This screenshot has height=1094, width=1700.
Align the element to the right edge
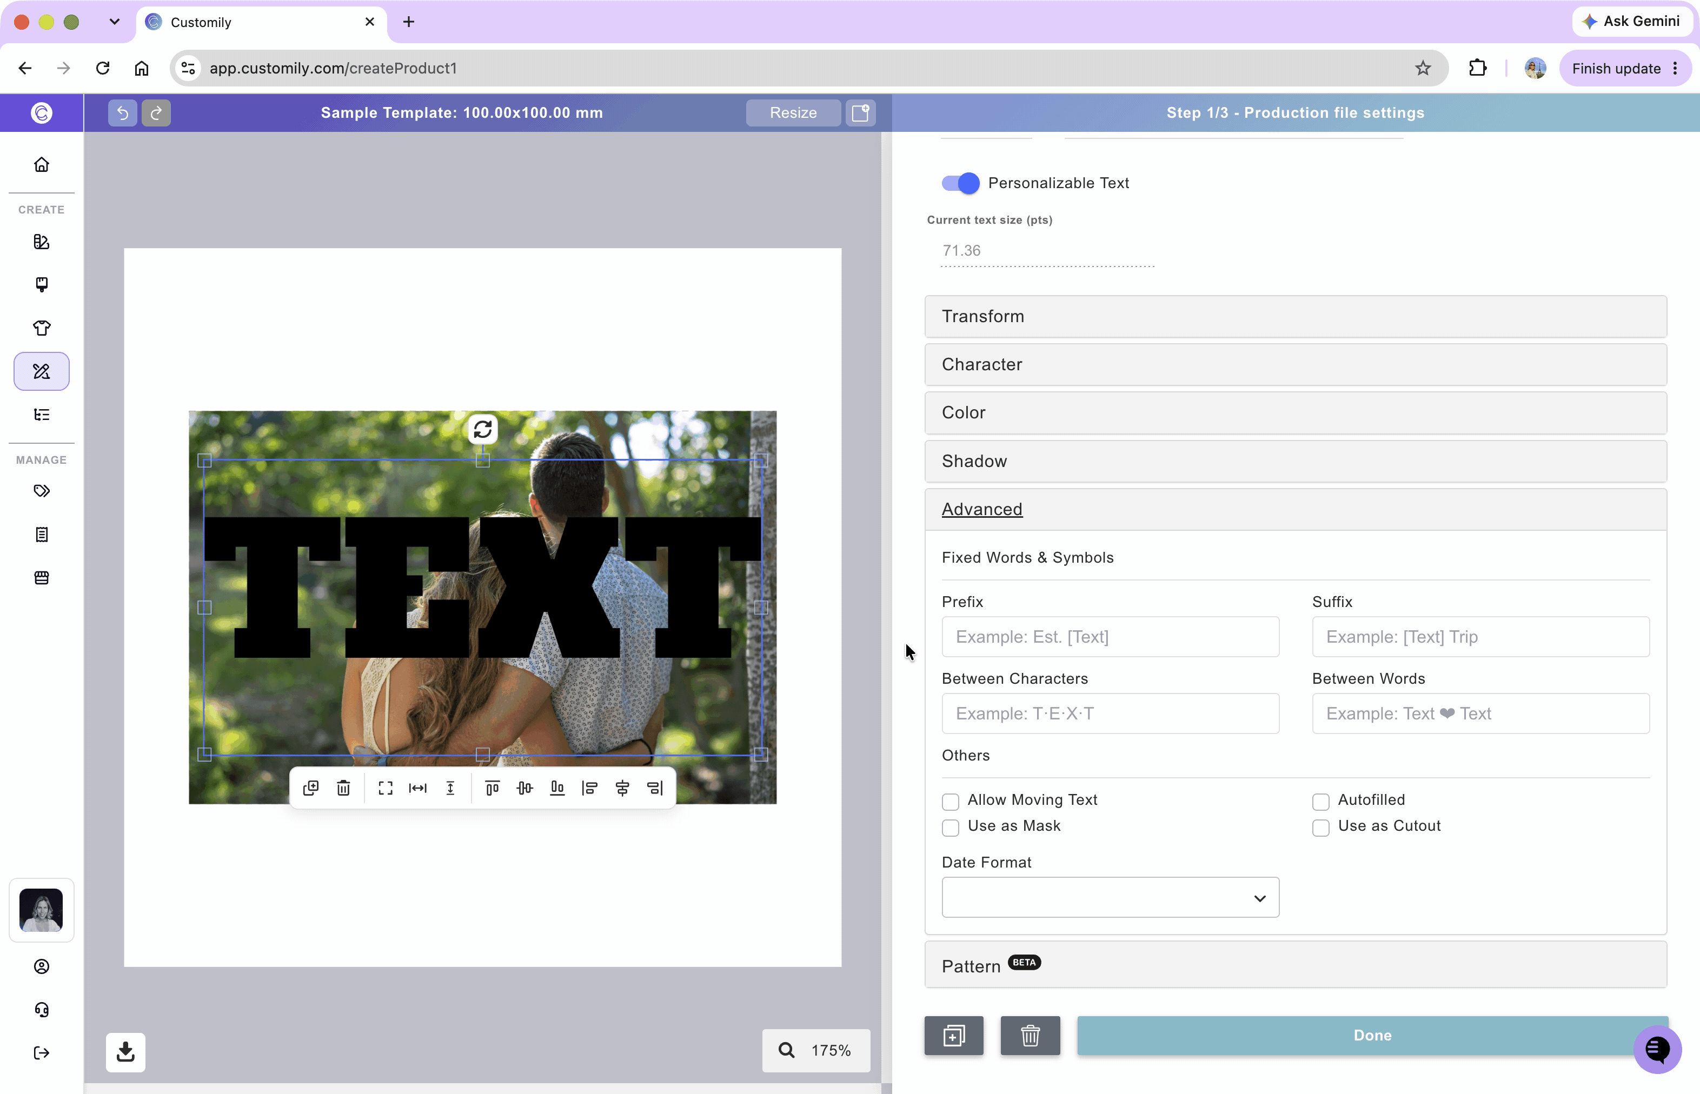[x=655, y=788]
